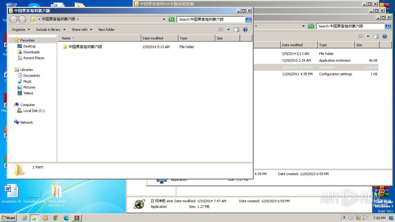Click the change view icon in front window

click(221, 30)
